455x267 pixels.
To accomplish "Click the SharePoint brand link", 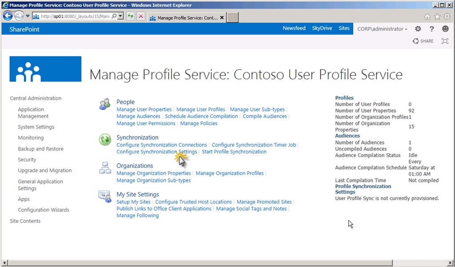I will pos(24,29).
